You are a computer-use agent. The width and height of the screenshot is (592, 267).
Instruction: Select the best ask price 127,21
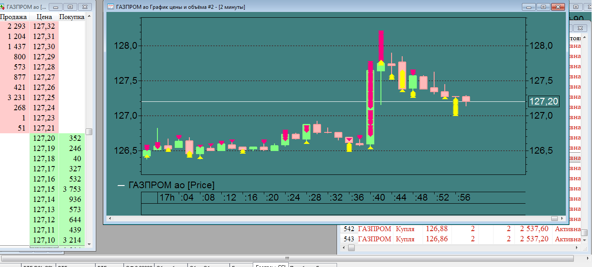tap(44, 128)
